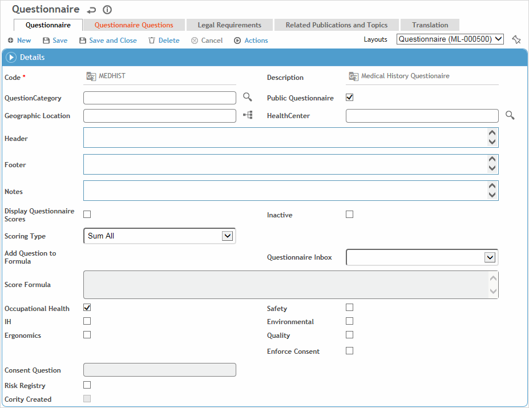Click the MEDHIST code value

[112, 76]
